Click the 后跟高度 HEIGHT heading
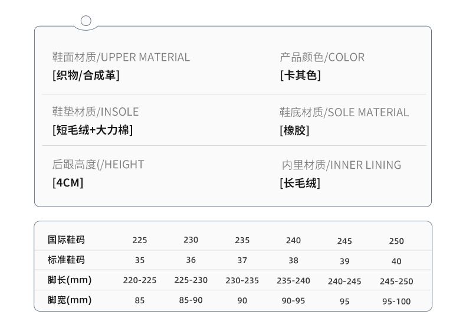The image size is (466, 334). [98, 165]
